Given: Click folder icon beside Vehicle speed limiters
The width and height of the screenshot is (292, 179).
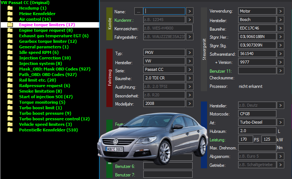Looking at the screenshot, I should point(10,124).
